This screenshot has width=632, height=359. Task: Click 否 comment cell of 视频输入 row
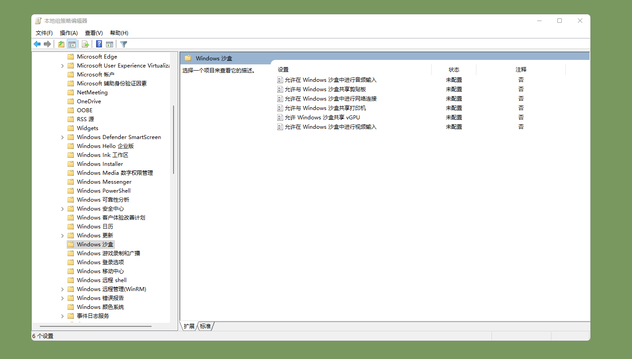521,127
